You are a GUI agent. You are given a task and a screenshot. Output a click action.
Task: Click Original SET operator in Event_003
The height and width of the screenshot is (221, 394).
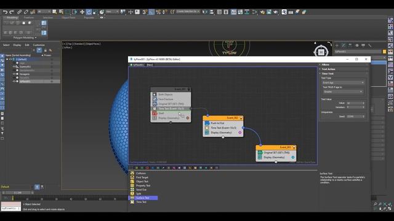276,153
